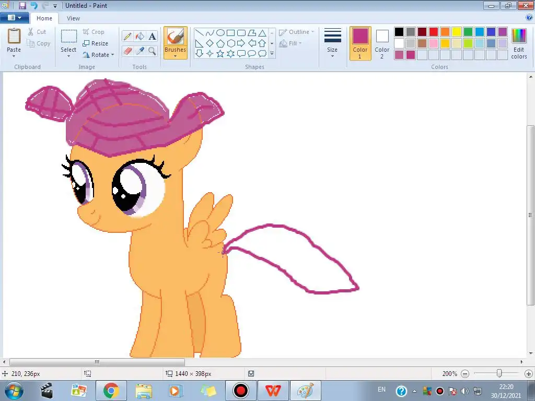
Task: Open the Paint file menu button
Action: pyautogui.click(x=14, y=18)
